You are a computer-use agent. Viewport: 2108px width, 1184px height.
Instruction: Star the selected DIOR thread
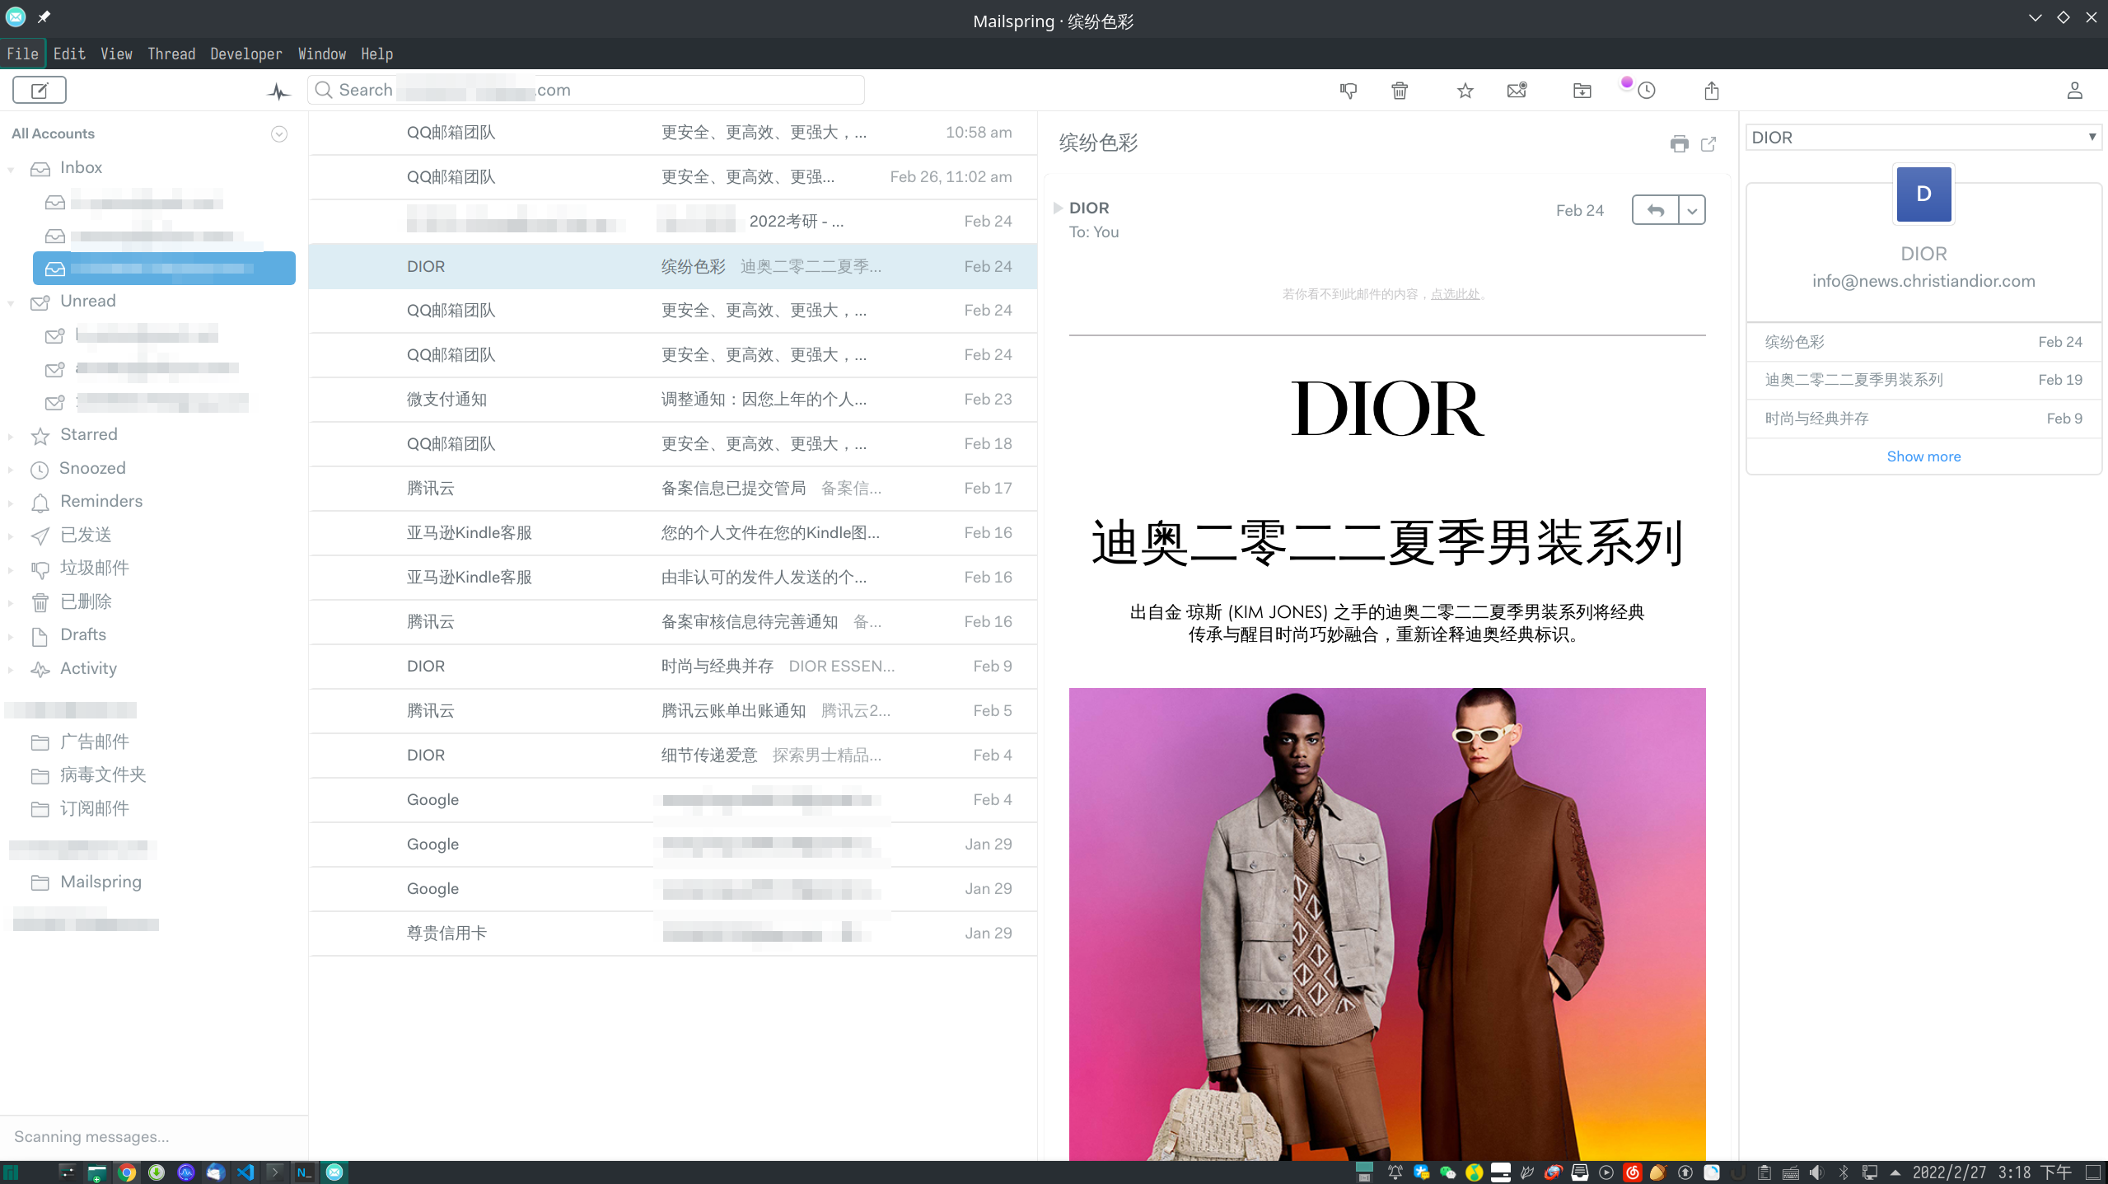[1465, 91]
